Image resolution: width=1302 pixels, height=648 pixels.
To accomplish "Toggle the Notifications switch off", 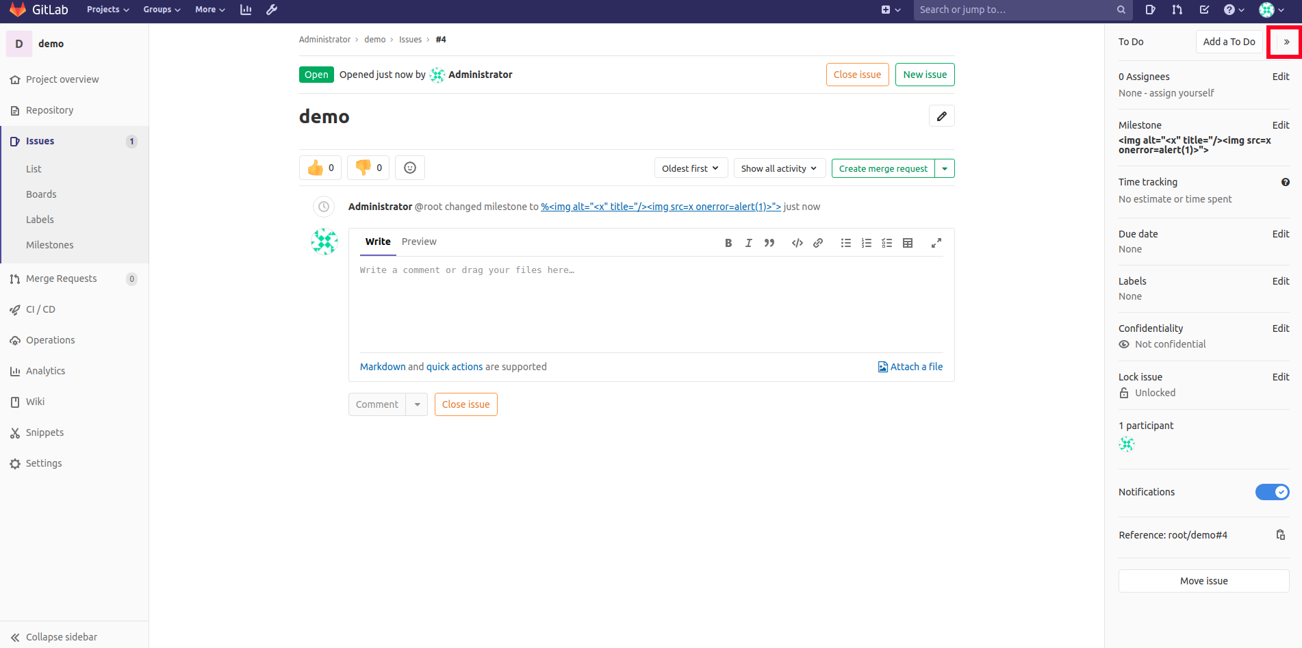I will click(x=1272, y=492).
